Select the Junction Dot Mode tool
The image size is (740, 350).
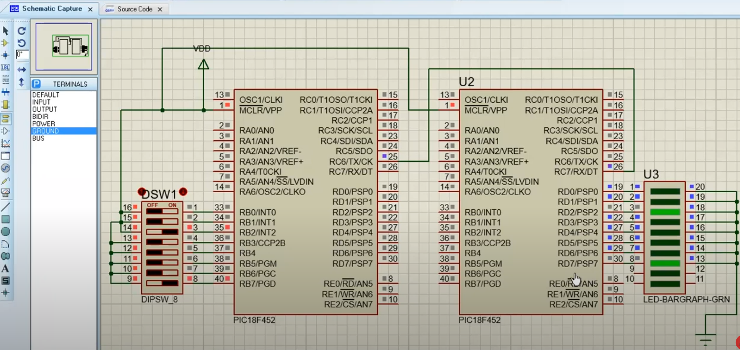pos(6,55)
